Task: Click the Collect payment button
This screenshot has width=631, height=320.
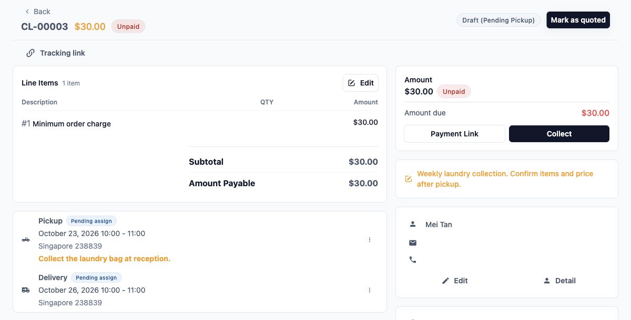Action: (559, 134)
